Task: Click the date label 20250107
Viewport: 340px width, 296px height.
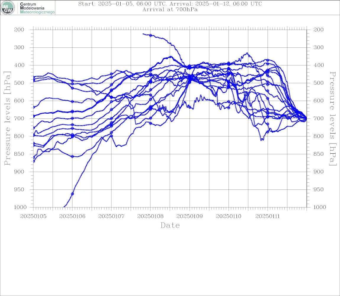Action: (111, 216)
